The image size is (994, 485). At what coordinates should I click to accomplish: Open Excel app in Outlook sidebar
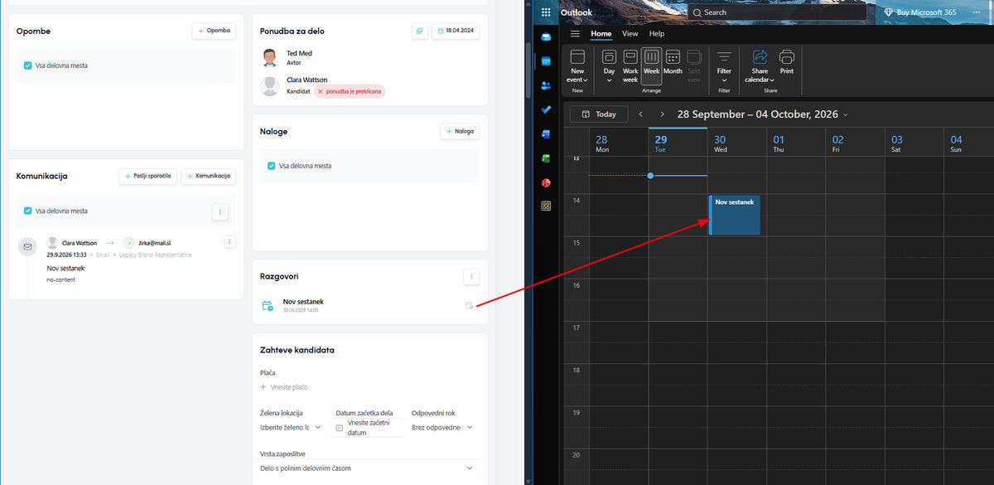point(546,158)
